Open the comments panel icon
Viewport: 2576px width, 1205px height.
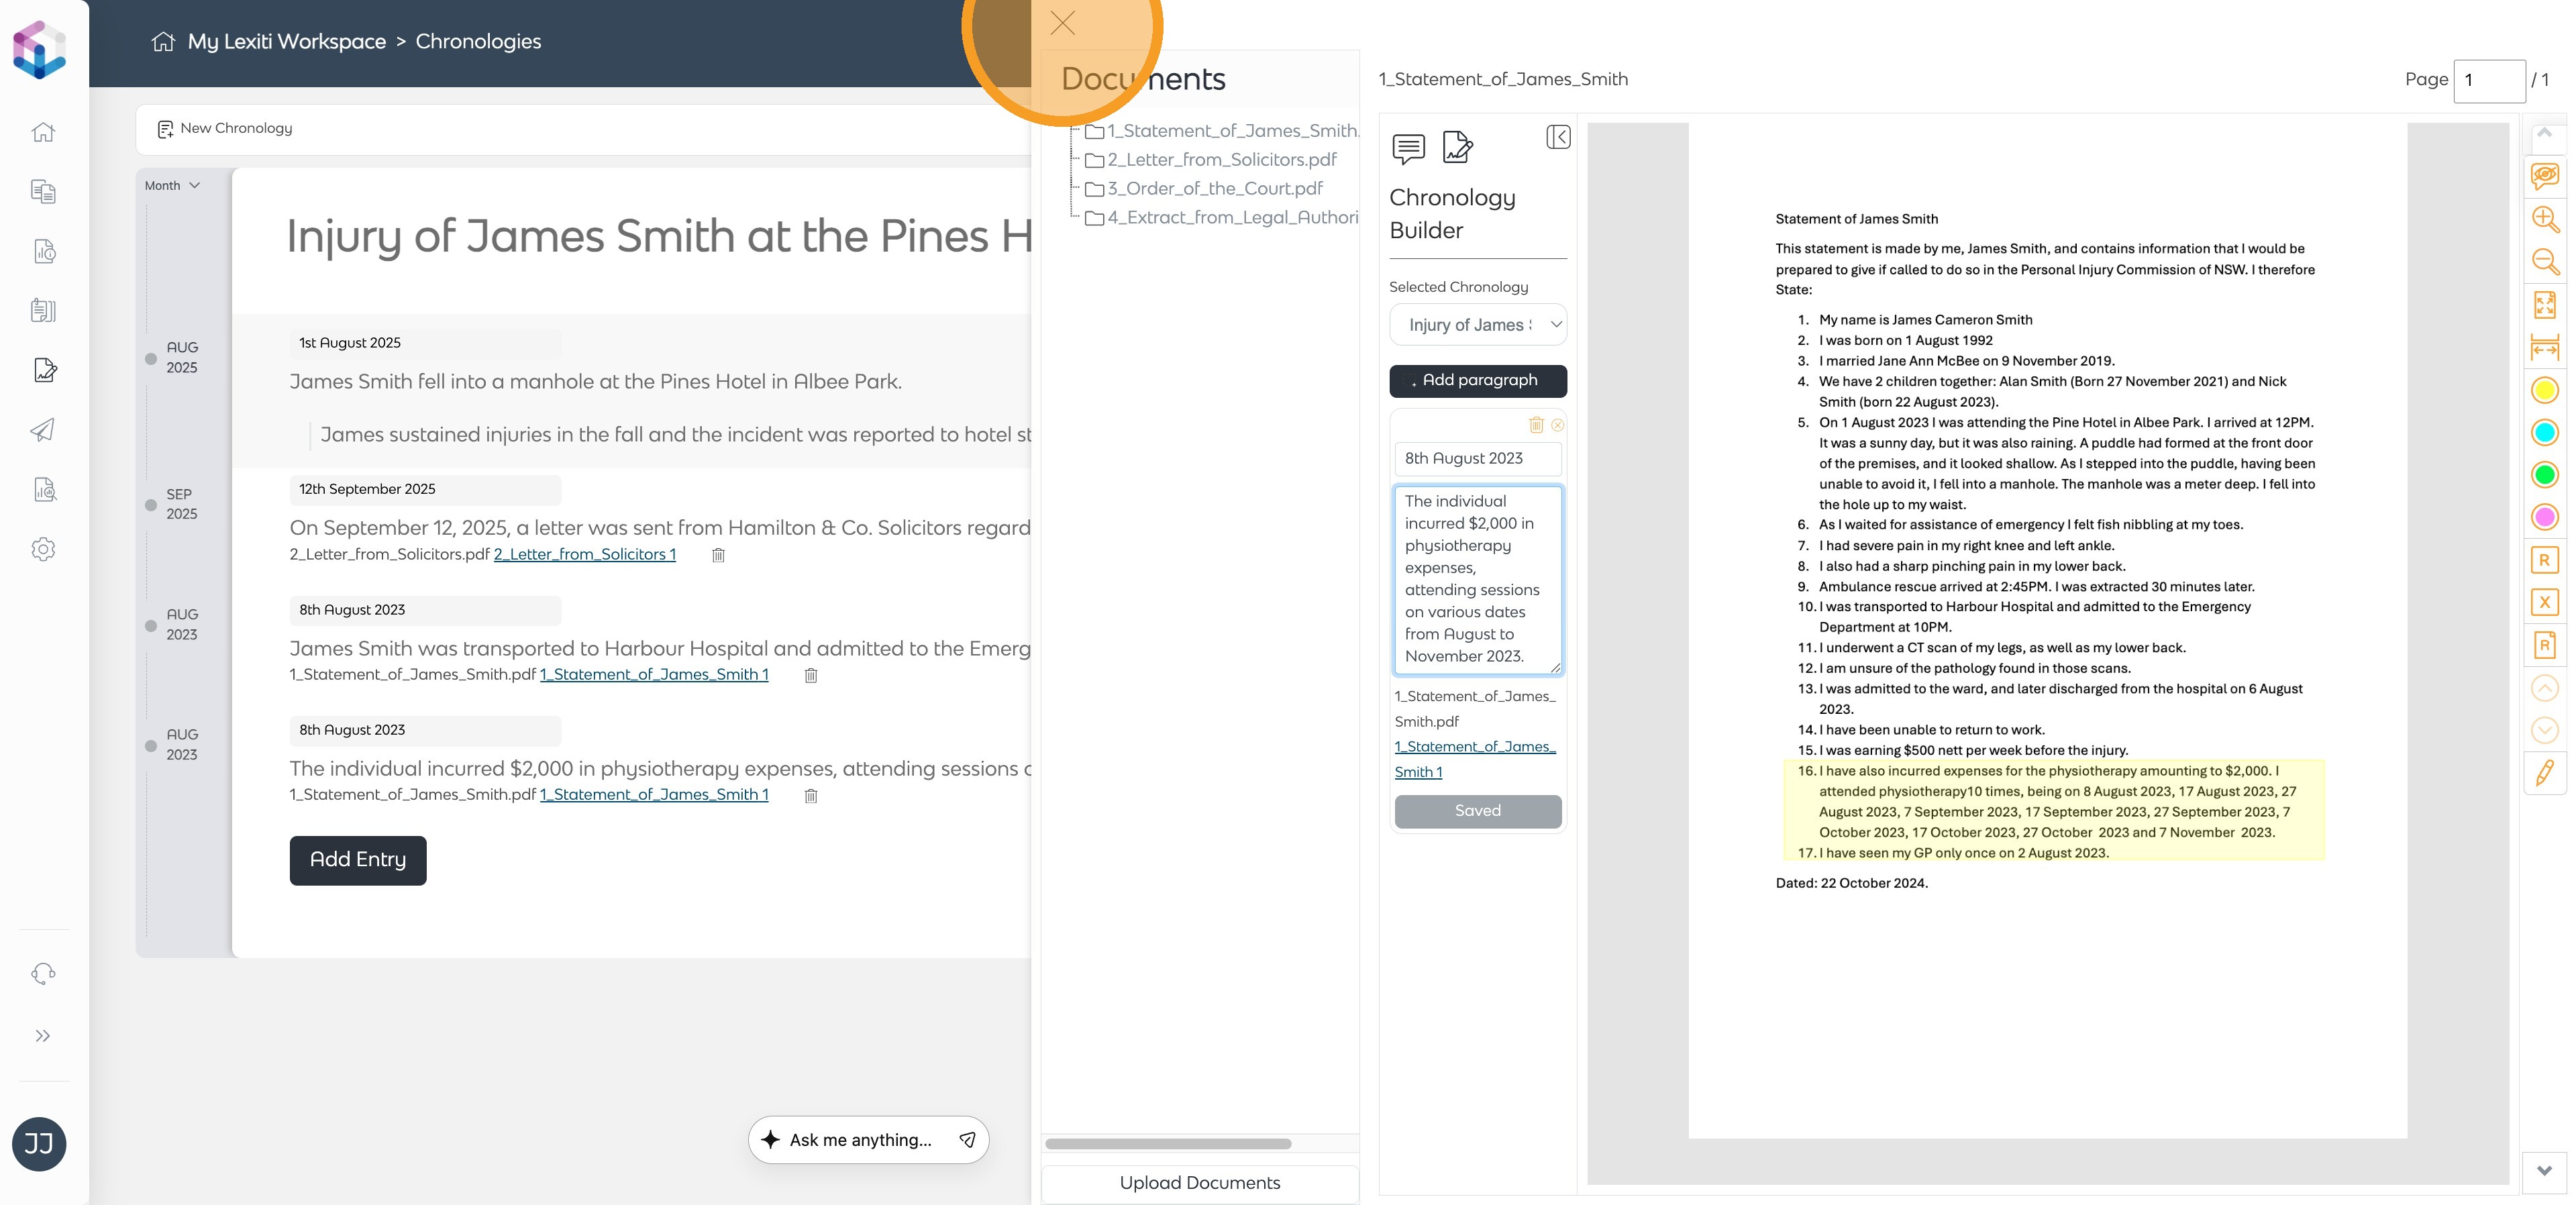[x=1408, y=148]
